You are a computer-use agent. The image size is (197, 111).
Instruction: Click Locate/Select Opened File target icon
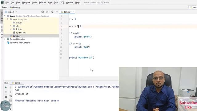pyautogui.click(x=42, y=12)
